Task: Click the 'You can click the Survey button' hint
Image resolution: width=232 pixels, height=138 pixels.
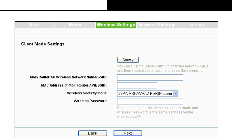Action: point(163,68)
